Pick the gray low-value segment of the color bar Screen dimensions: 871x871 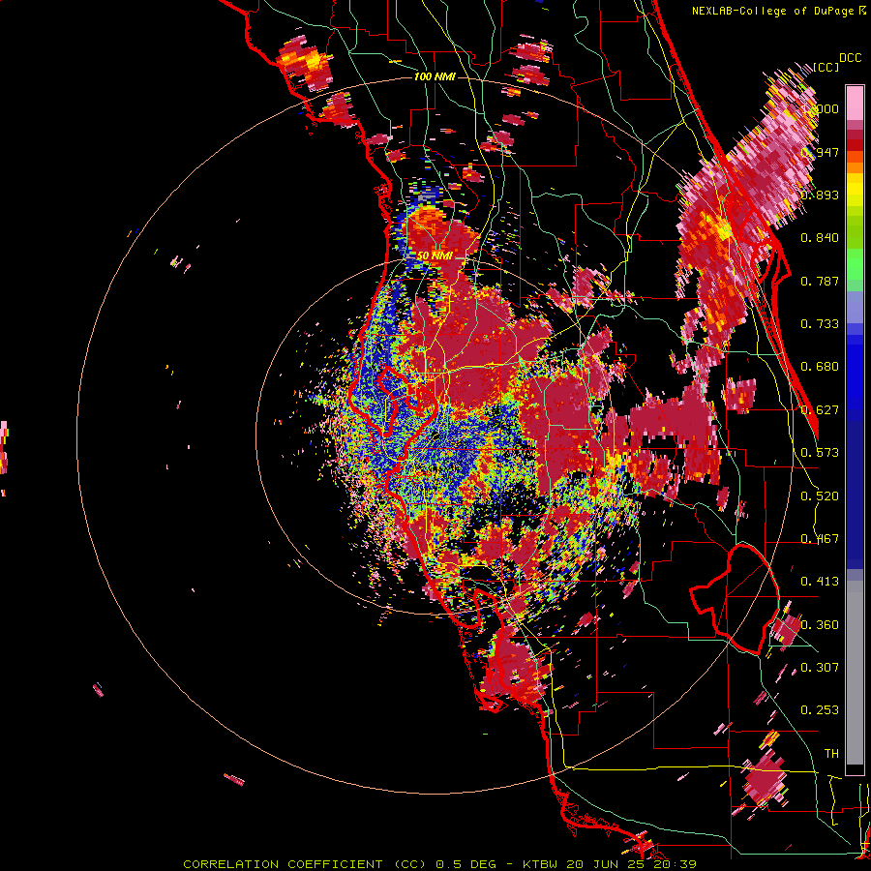tap(855, 673)
